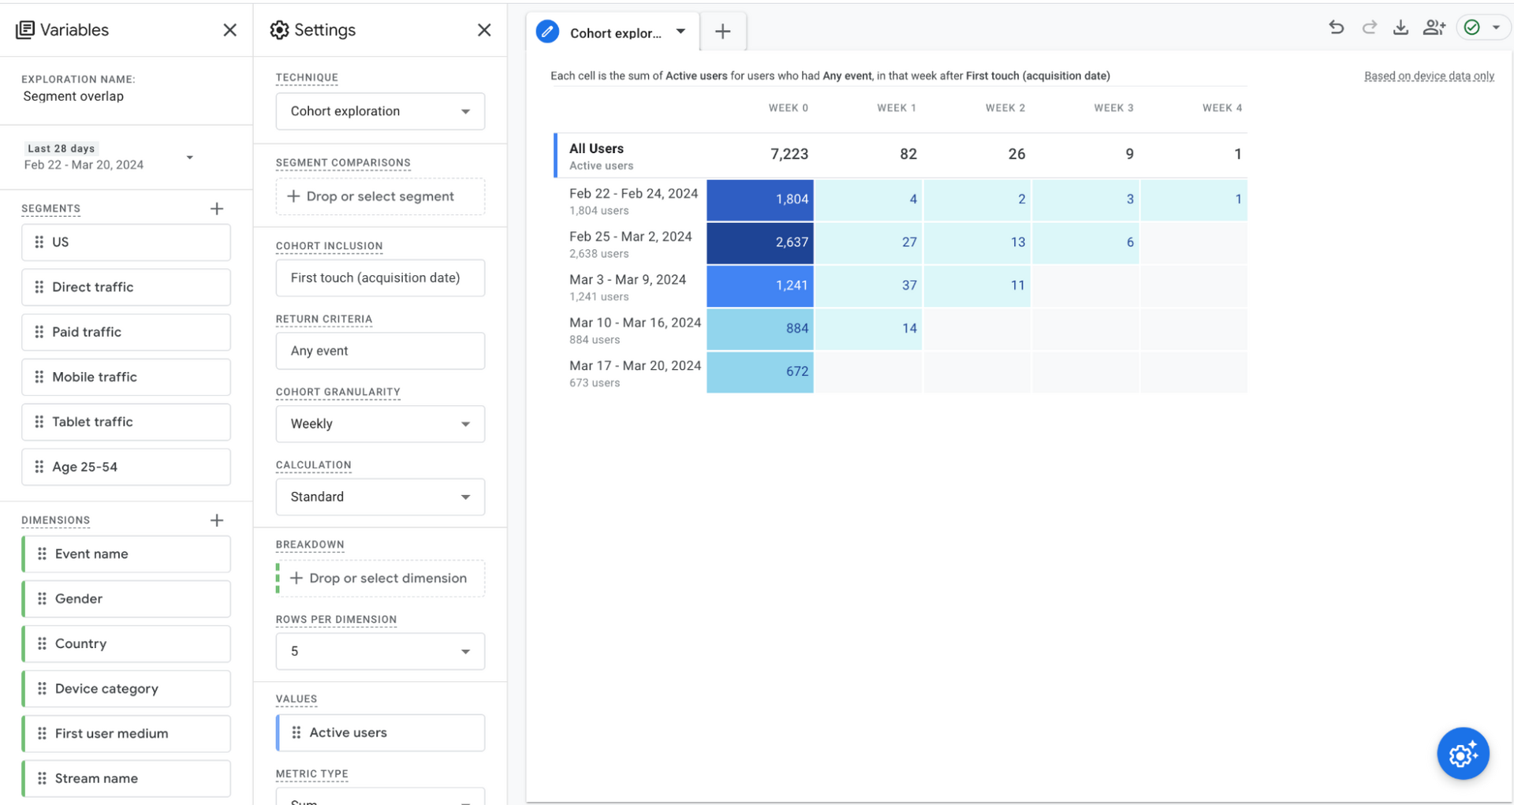
Task: Download the exploration data
Action: tap(1400, 28)
